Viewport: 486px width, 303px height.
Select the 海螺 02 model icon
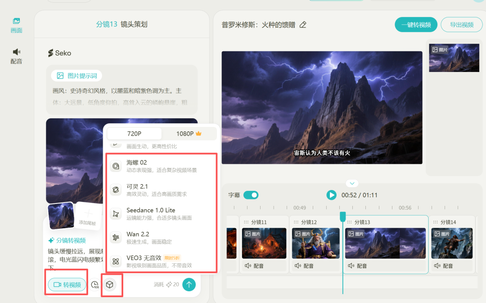pos(115,166)
